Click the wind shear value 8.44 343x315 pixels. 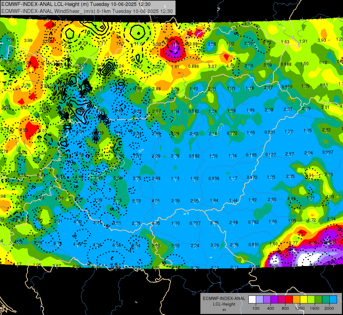[7, 84]
